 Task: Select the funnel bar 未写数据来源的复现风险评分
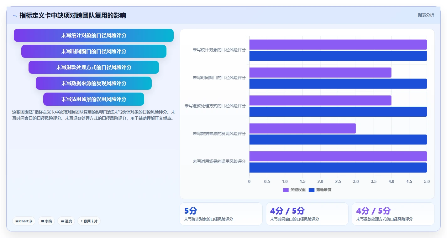pos(94,83)
